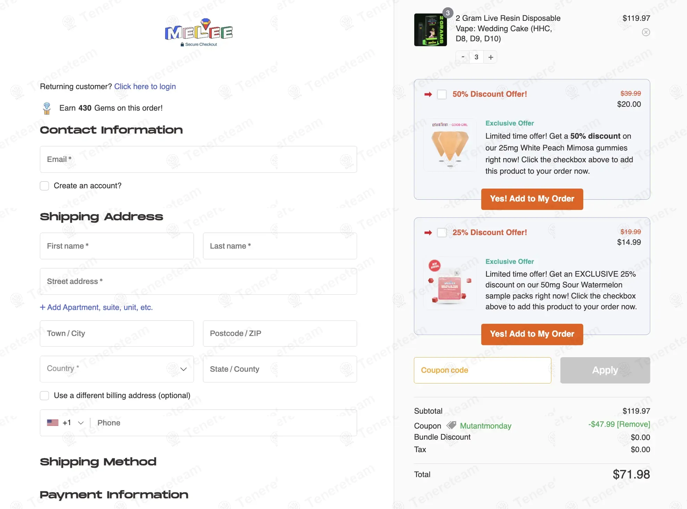687x509 pixels.
Task: Decrease vape quantity with minus button
Action: (463, 57)
